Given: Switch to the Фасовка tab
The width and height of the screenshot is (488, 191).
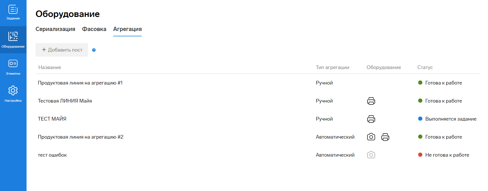Looking at the screenshot, I should 94,29.
